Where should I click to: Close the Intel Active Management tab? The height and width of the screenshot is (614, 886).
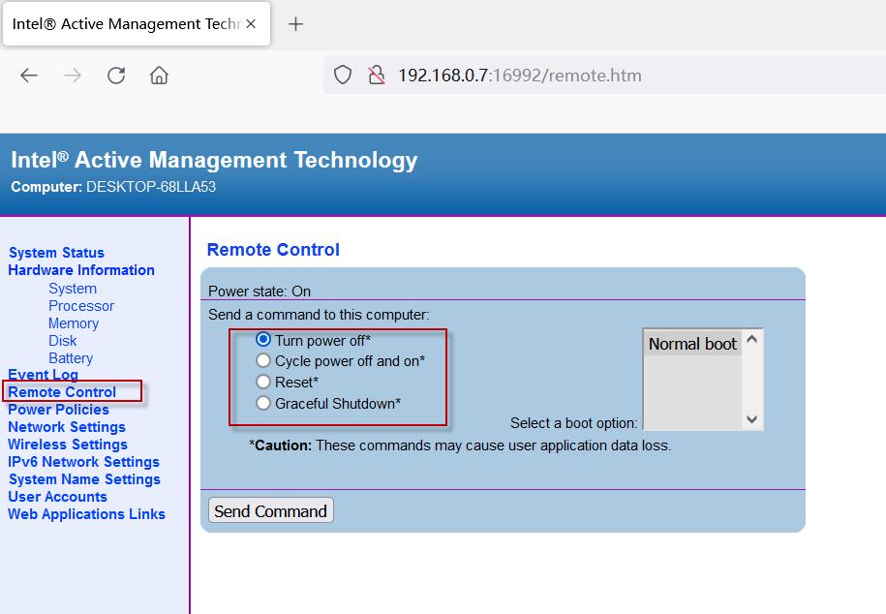[x=251, y=24]
